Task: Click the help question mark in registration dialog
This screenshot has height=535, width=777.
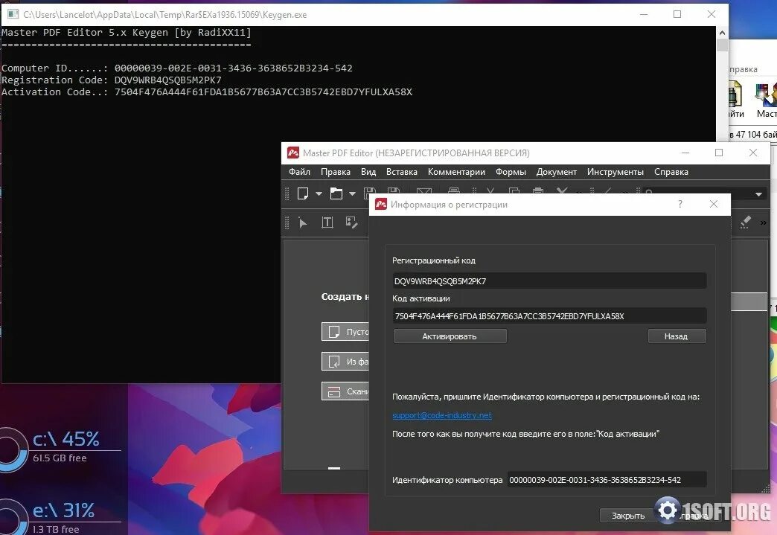Action: [x=680, y=204]
